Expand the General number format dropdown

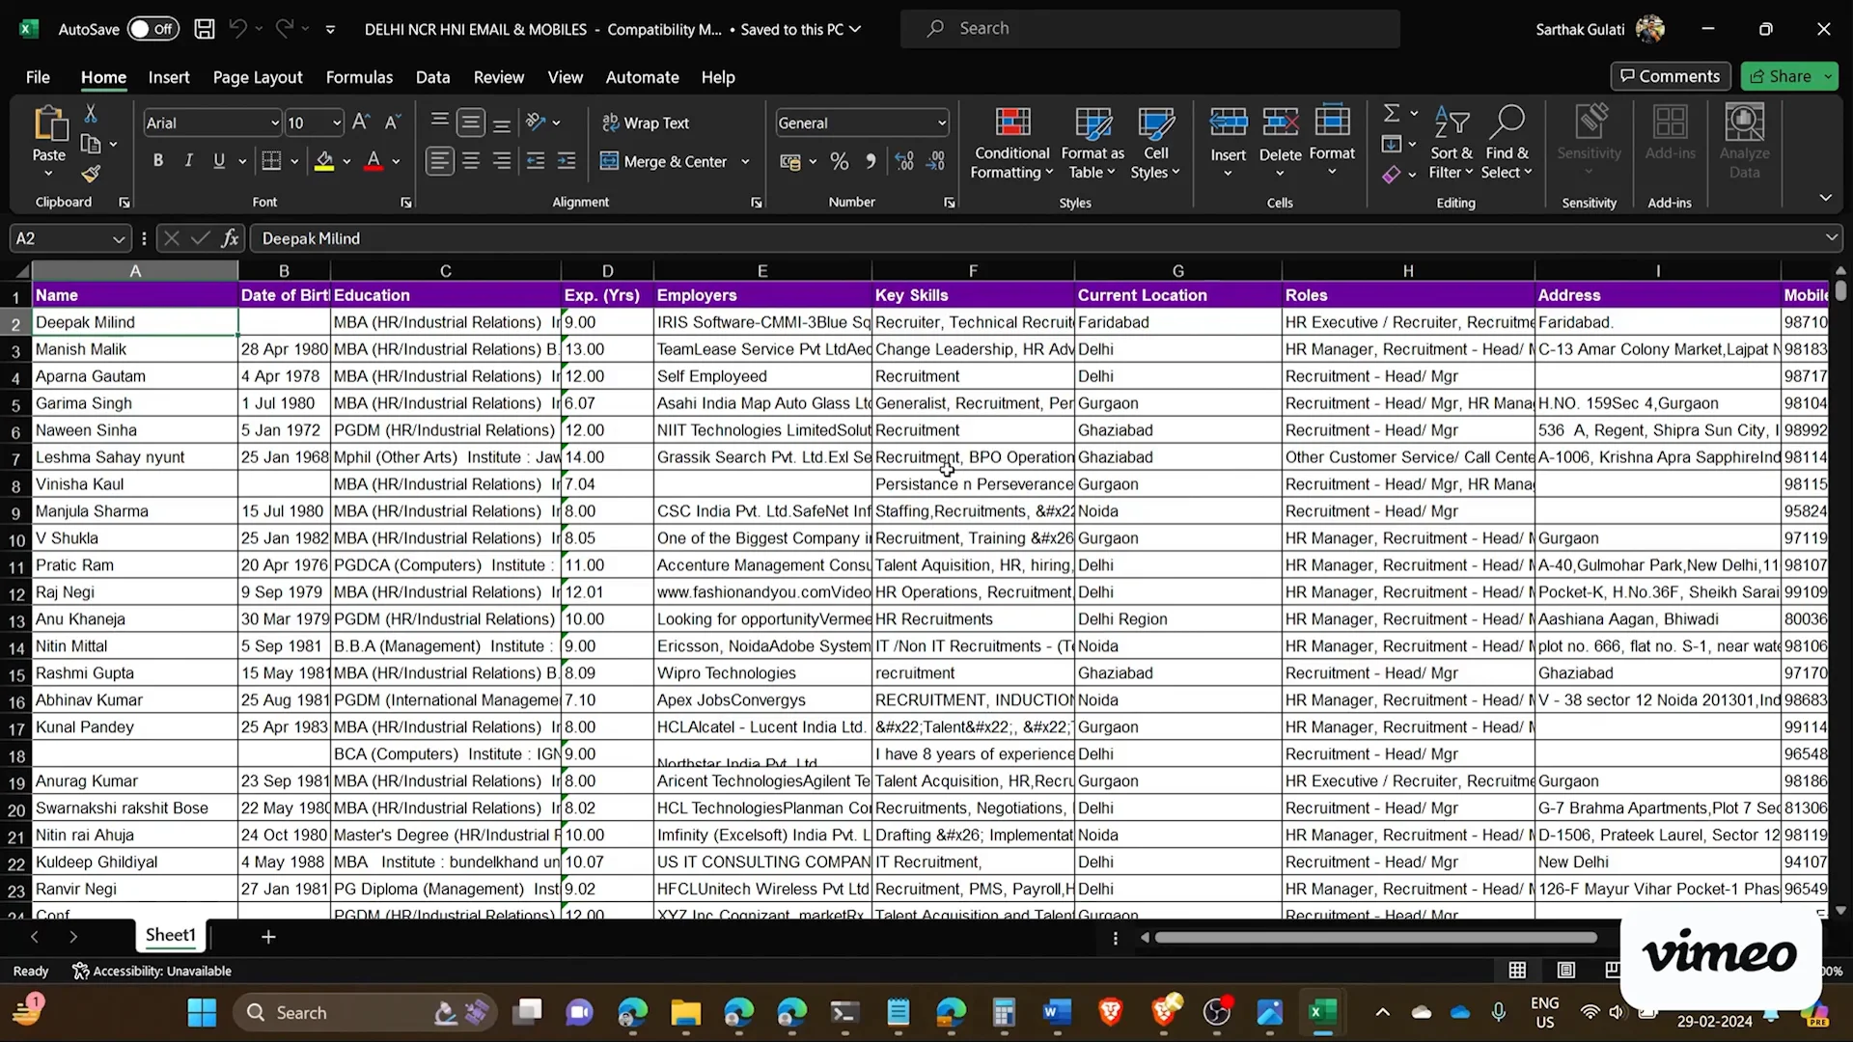pos(941,123)
